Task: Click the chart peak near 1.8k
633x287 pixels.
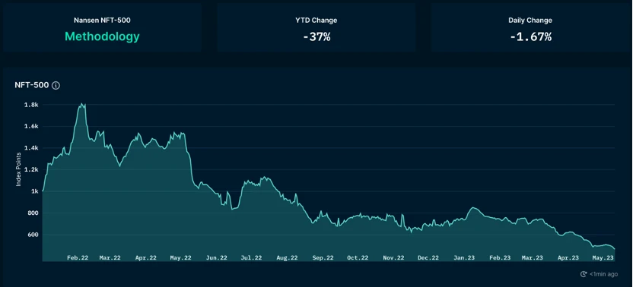Action: coord(82,105)
